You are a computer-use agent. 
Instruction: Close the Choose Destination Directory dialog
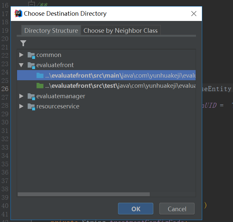coord(194,14)
